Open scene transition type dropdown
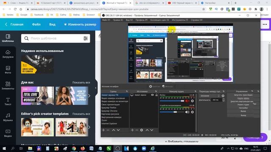Image resolution: width=271 pixels, height=152 pixels. click(210, 96)
